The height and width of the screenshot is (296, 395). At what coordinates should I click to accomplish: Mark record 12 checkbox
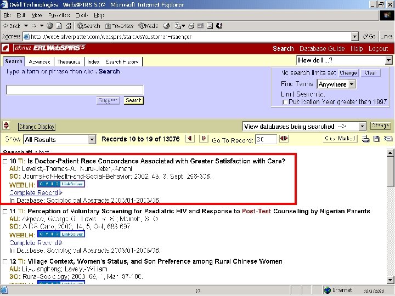click(x=5, y=261)
